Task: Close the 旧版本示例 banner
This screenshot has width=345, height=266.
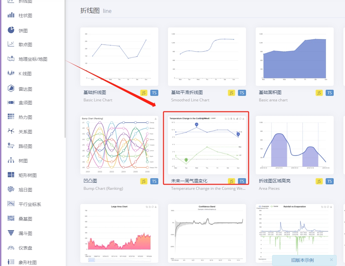Action: pyautogui.click(x=331, y=260)
